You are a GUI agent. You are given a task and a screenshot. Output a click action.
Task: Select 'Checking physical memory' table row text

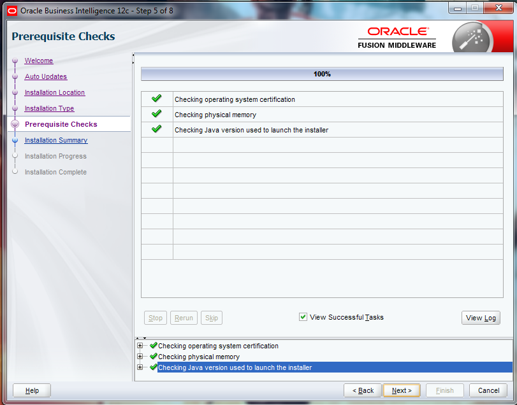215,115
